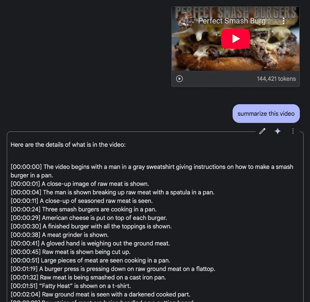Click the 'Here are the details' heading text
310x302 pixels.
click(x=68, y=144)
